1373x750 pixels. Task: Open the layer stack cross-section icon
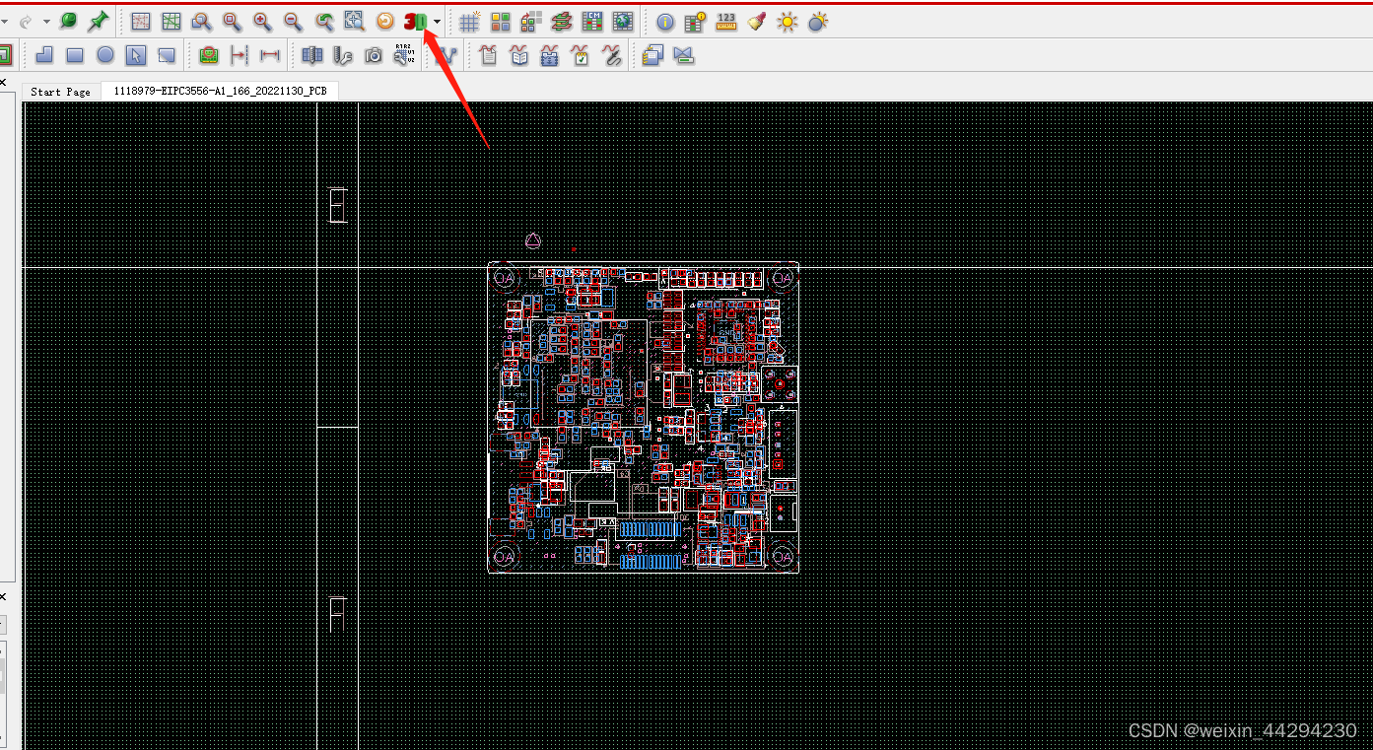pos(562,21)
